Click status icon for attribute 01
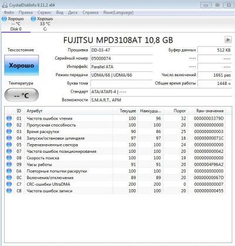This screenshot has height=246, width=235. point(9,118)
